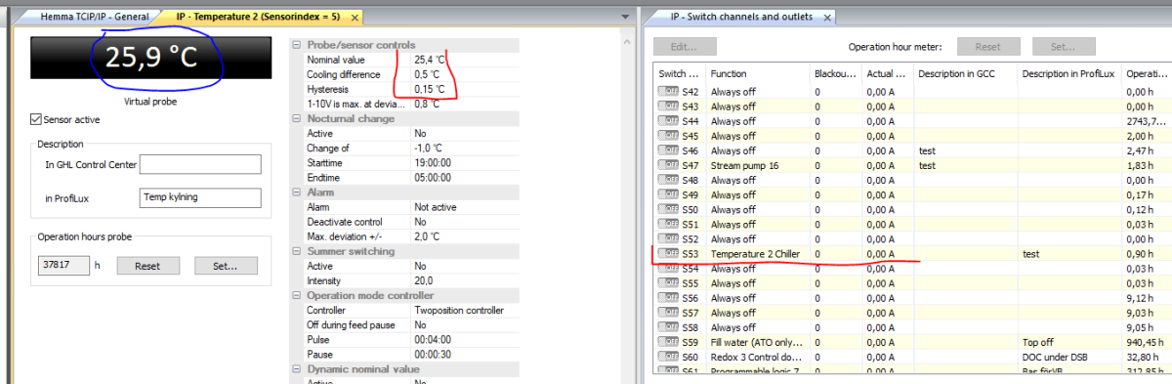Toggle the OFF switch icon for S43

(x=668, y=106)
